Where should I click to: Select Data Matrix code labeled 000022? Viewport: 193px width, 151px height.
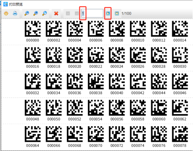[x=96, y=55]
